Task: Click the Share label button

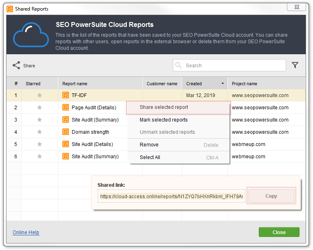Action: (29, 66)
